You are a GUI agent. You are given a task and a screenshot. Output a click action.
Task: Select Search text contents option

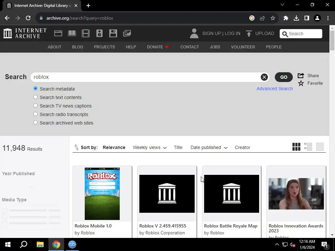tap(35, 97)
